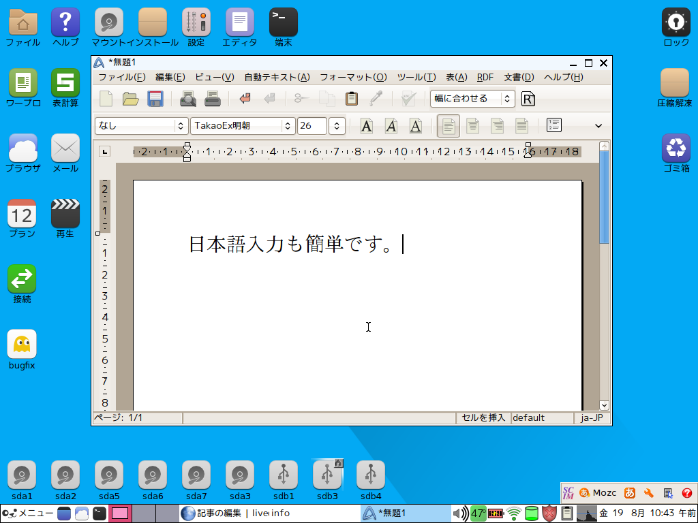Click the SCIM help question mark icon
The width and height of the screenshot is (698, 523).
pyautogui.click(x=687, y=493)
